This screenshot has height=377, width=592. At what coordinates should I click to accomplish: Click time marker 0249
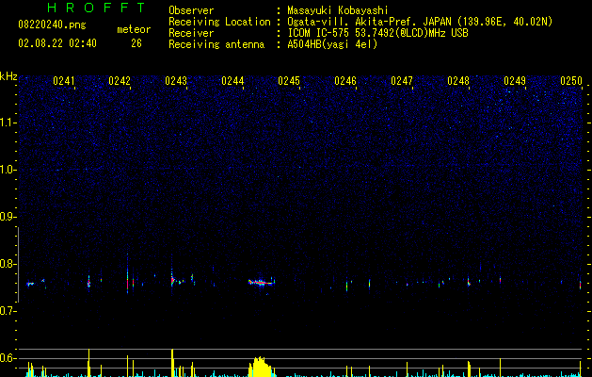pyautogui.click(x=515, y=81)
